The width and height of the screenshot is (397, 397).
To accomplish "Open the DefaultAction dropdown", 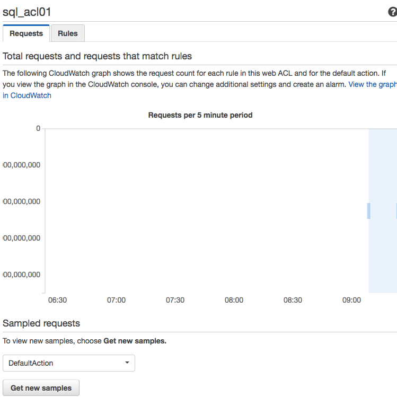I will (69, 363).
